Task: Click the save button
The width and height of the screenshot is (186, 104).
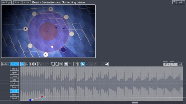Action: [x=26, y=2]
